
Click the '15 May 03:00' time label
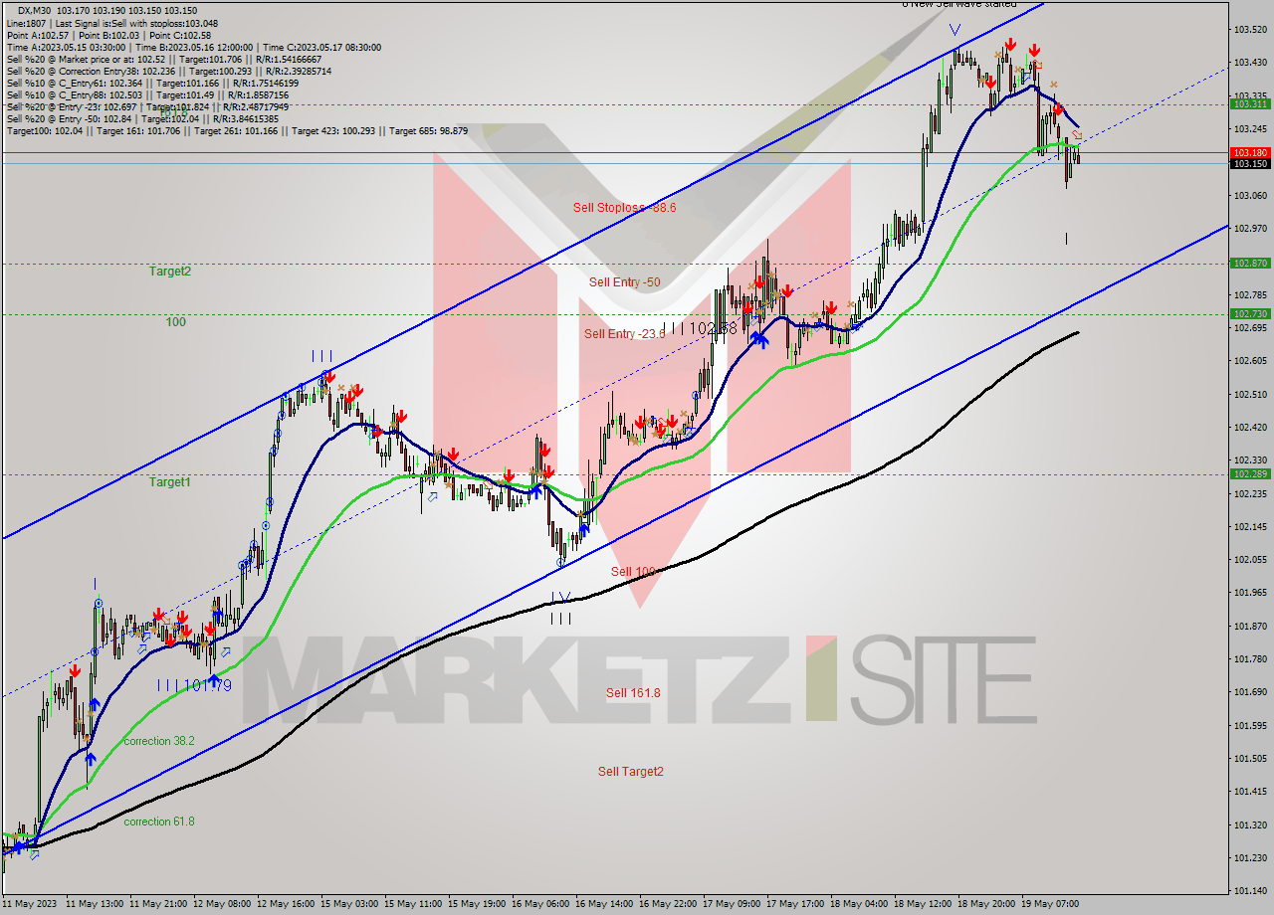tap(348, 904)
